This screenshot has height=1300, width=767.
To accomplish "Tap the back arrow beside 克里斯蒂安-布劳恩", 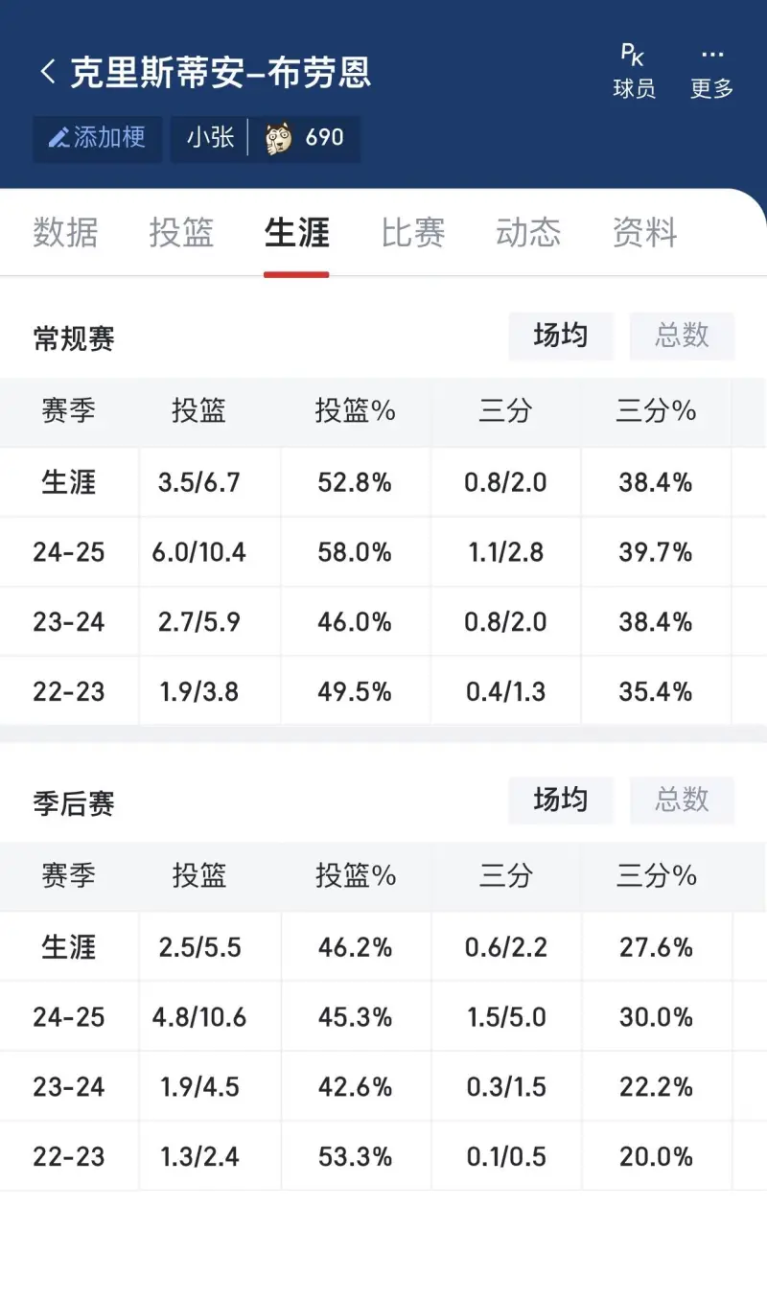I will tap(48, 72).
